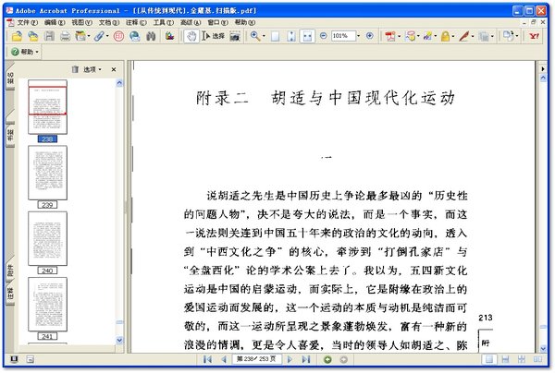Image resolution: width=555 pixels, height=373 pixels.
Task: Select page 239 thumbnail
Action: (47, 173)
